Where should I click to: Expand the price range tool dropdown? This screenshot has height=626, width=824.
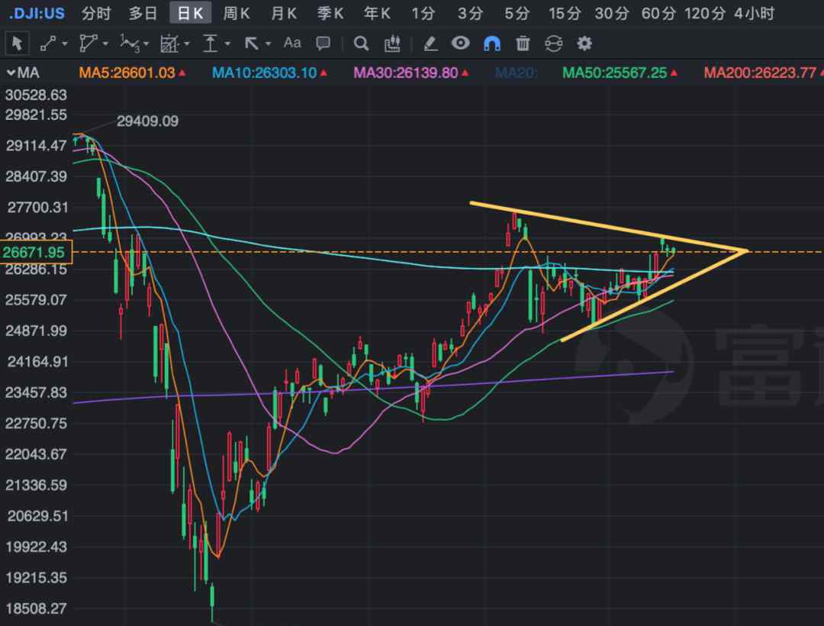click(227, 44)
